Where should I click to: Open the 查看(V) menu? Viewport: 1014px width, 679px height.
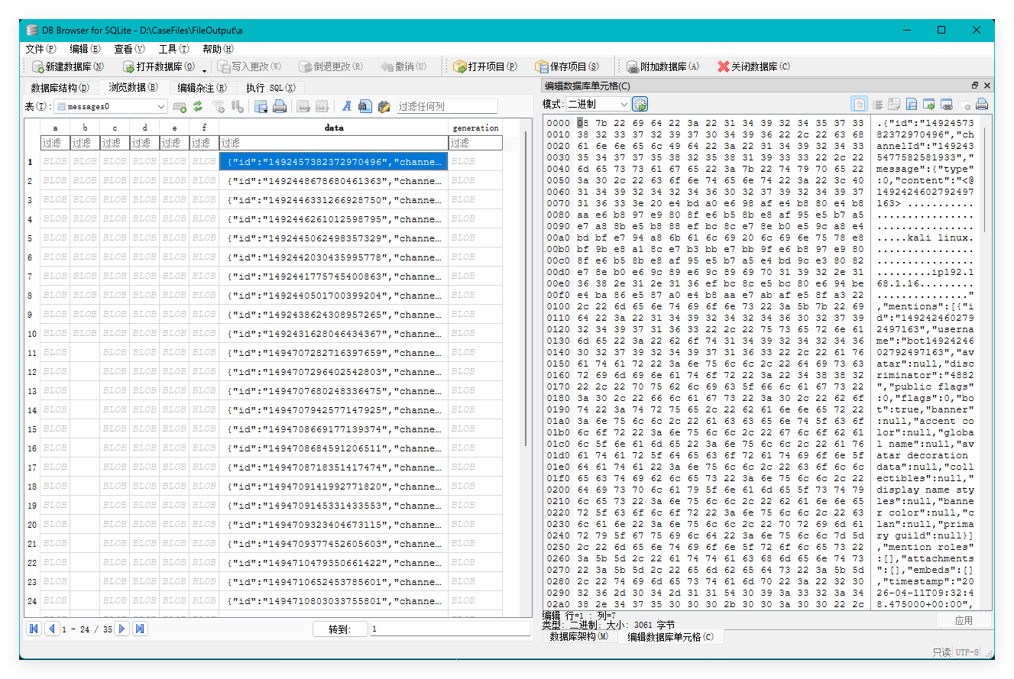pyautogui.click(x=128, y=48)
